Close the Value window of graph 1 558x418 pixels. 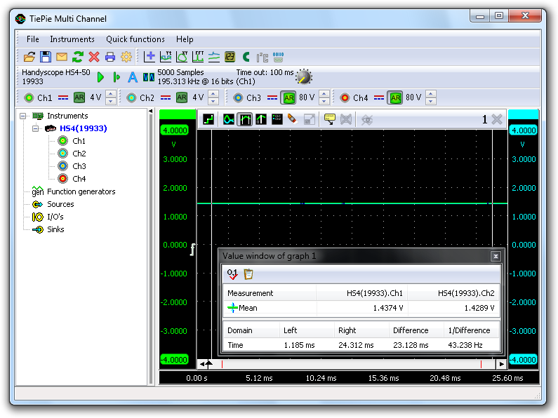(x=496, y=256)
